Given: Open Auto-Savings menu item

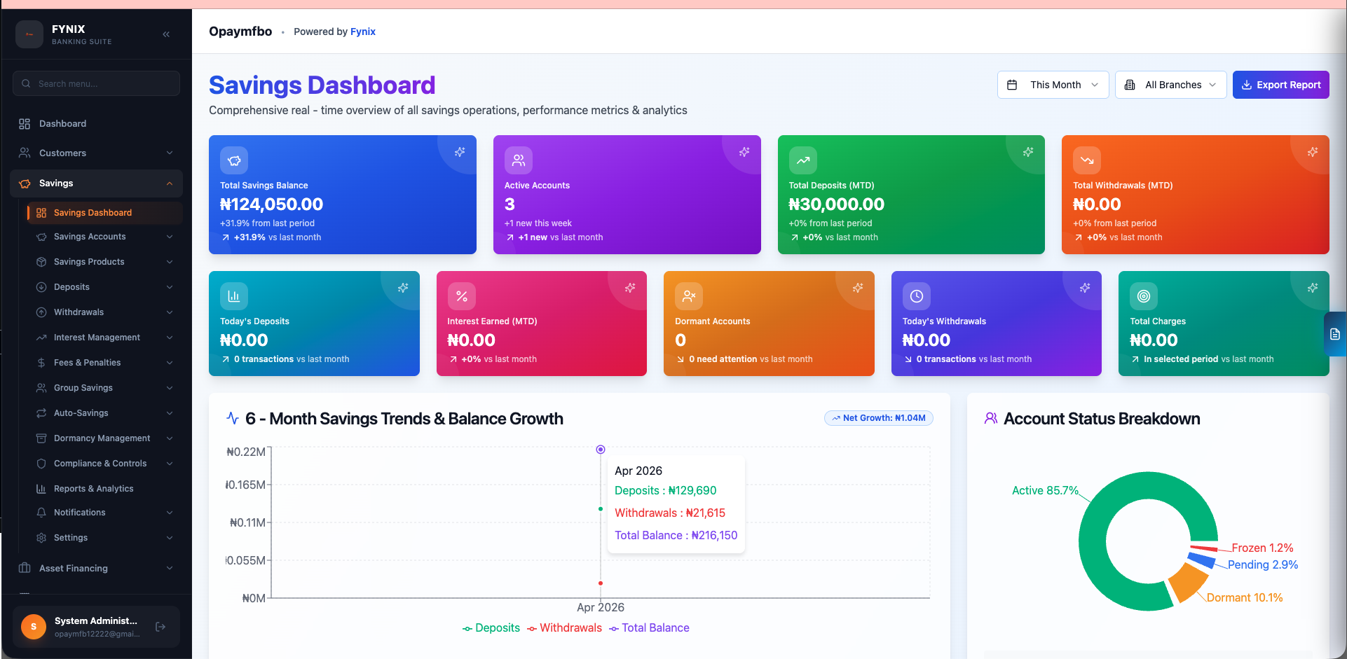Looking at the screenshot, I should [x=104, y=413].
